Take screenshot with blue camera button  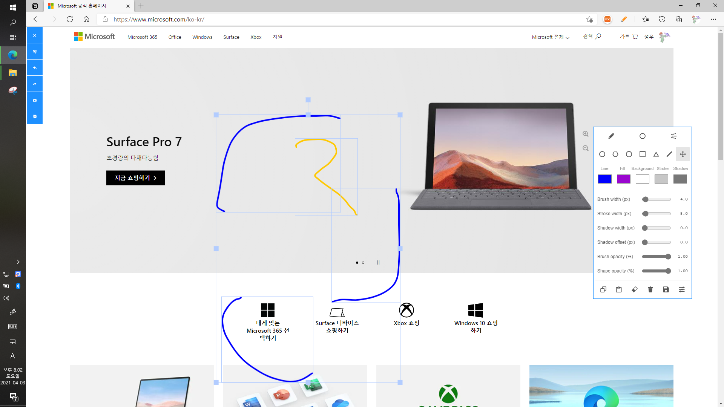(35, 100)
